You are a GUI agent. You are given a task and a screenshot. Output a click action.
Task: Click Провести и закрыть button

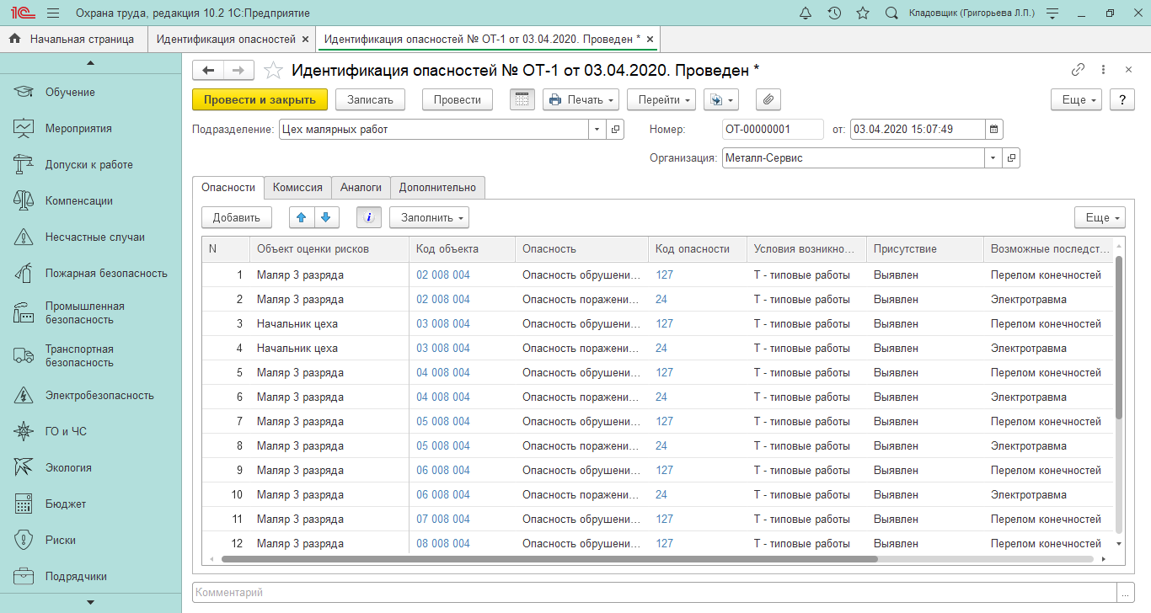[260, 99]
